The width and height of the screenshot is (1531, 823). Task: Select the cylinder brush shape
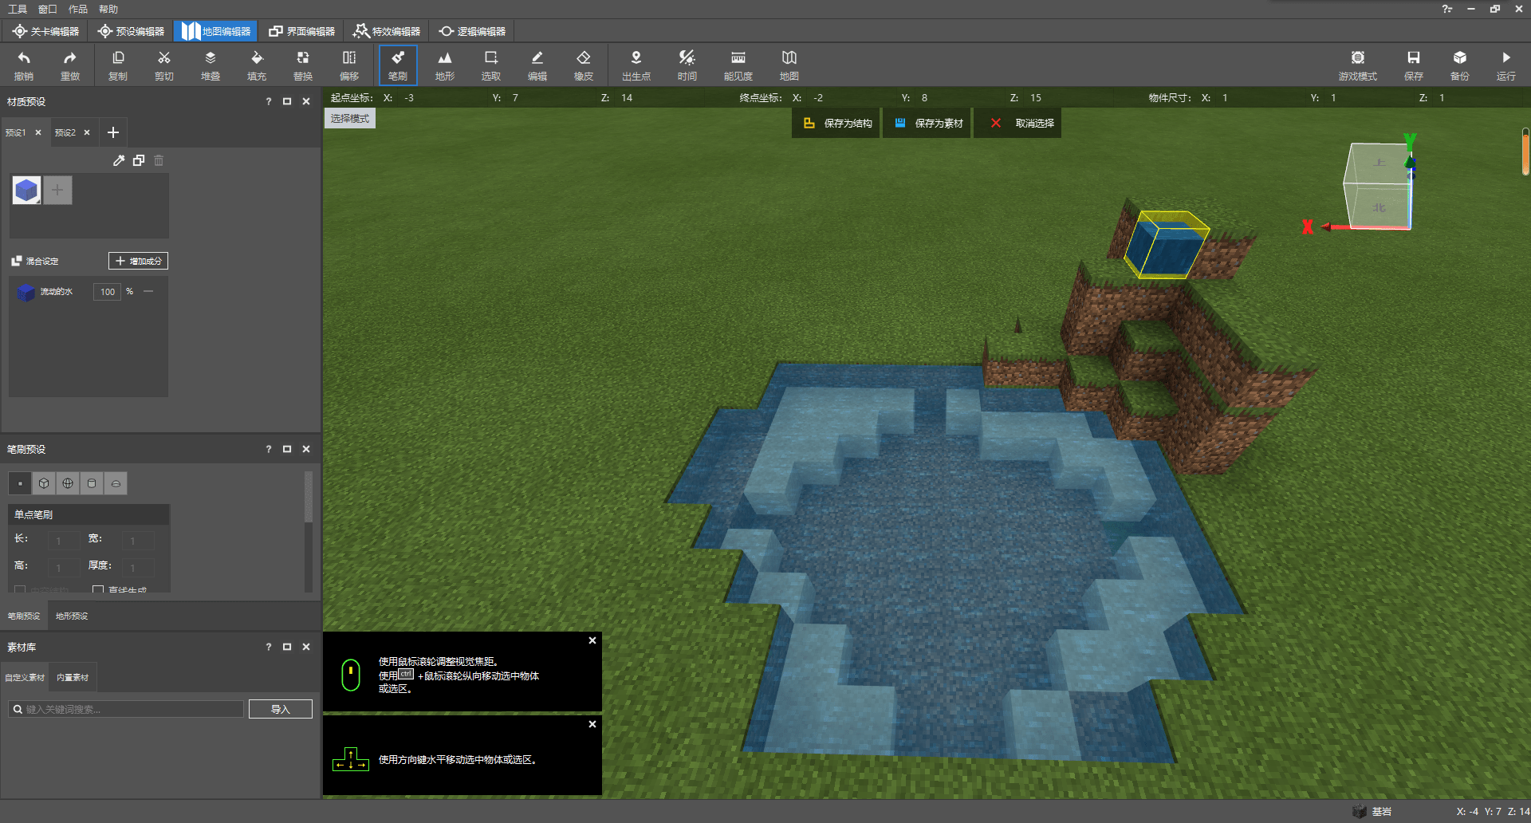point(92,483)
